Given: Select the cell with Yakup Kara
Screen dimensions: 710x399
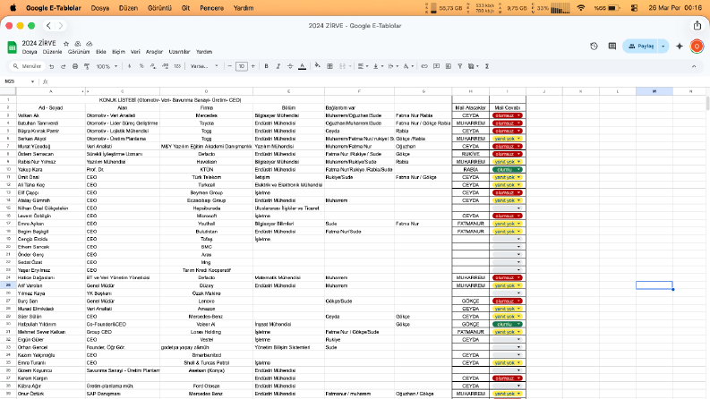Looking at the screenshot, I should pyautogui.click(x=51, y=170).
